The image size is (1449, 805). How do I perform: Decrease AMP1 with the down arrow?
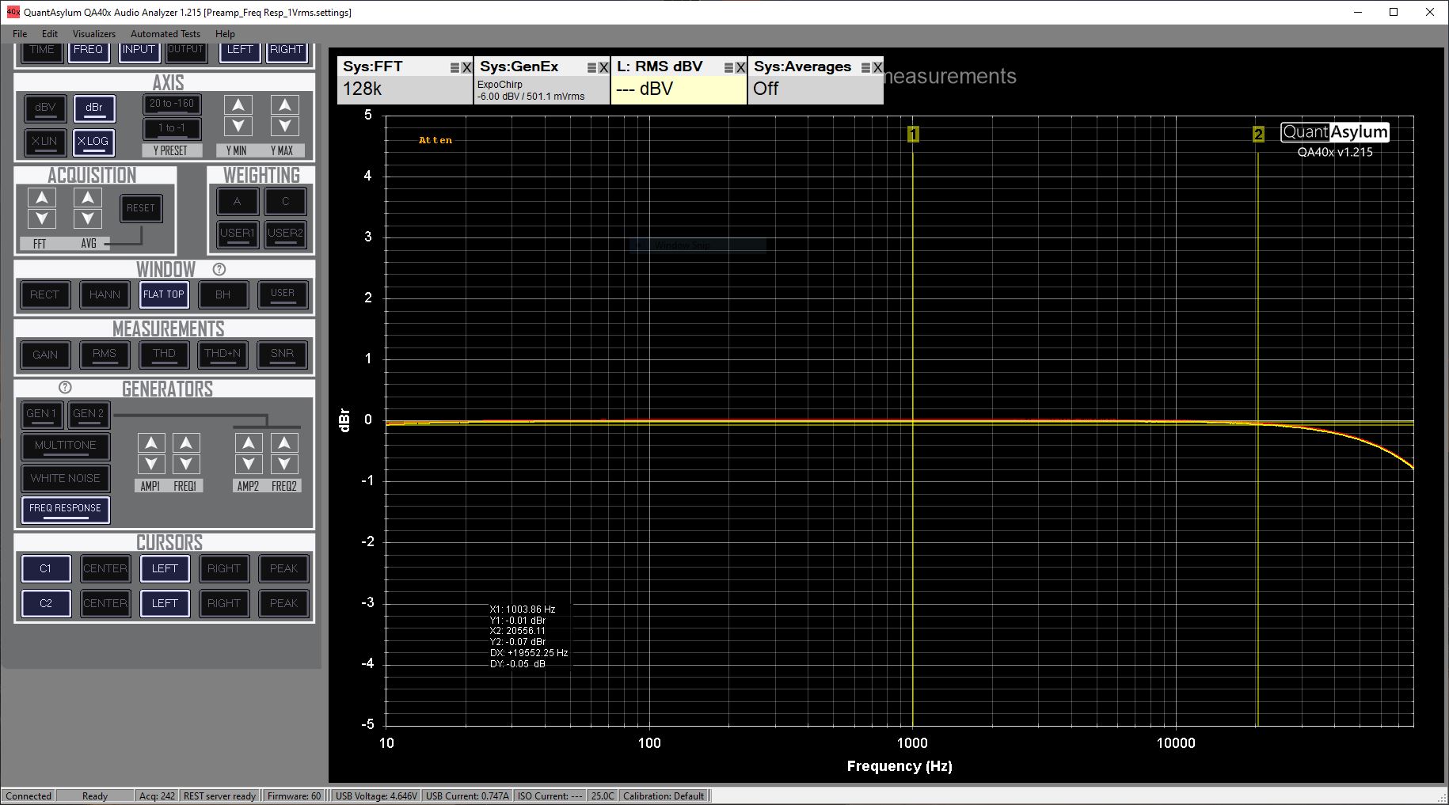pyautogui.click(x=151, y=464)
